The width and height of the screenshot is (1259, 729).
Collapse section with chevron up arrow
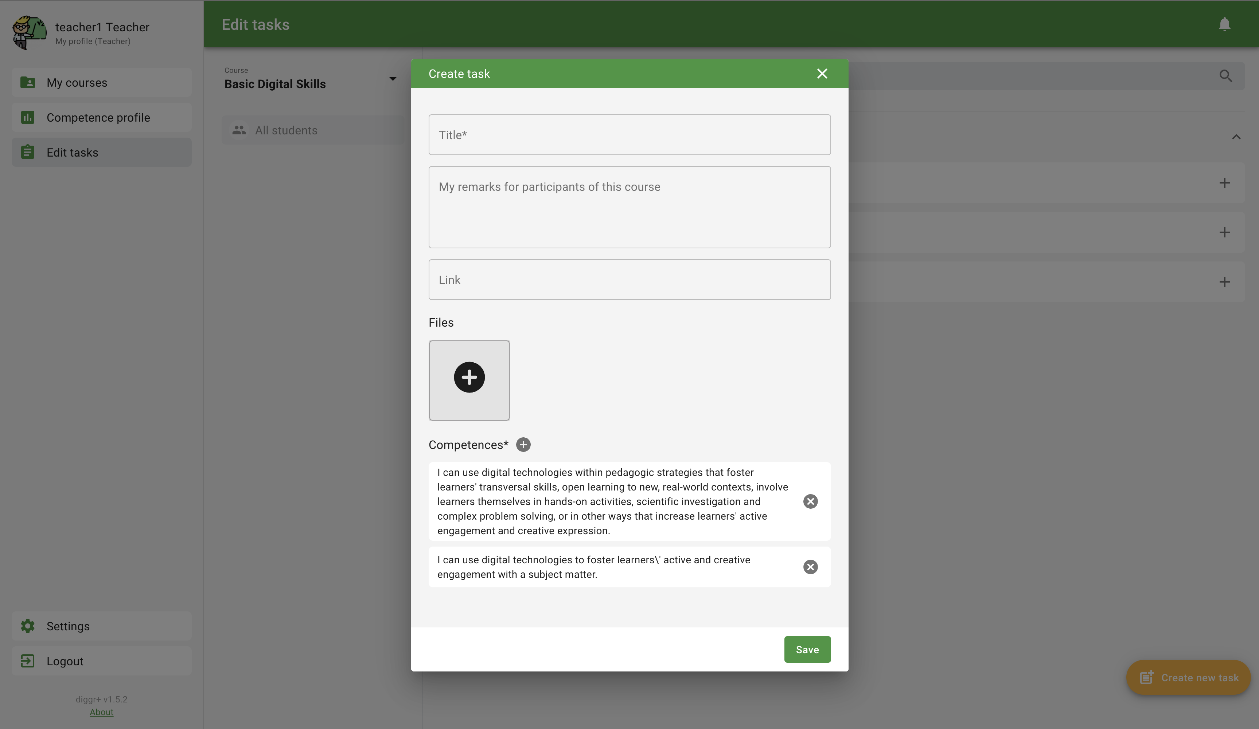[1236, 137]
